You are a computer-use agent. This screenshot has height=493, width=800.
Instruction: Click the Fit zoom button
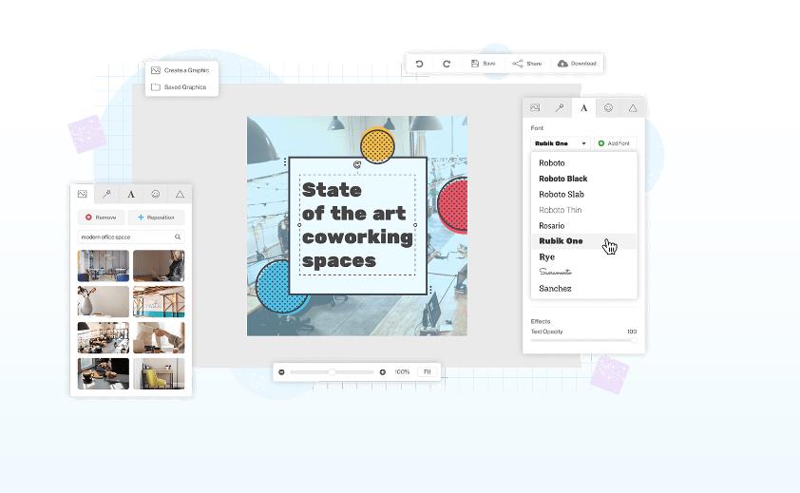click(x=428, y=372)
